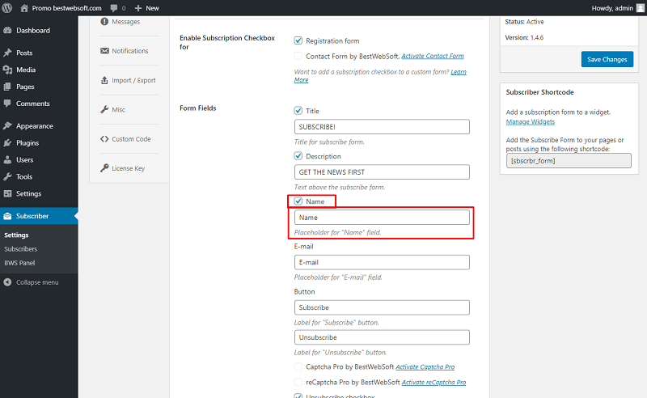Screen dimensions: 647x398
Task: Uncheck the Description form field checkbox
Action: point(298,155)
